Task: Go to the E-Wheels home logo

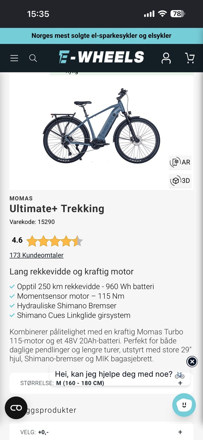Action: 101,57
